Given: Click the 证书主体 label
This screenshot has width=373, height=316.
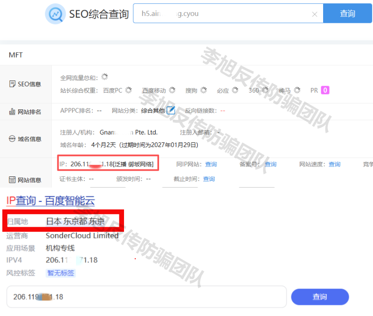Looking at the screenshot, I should pyautogui.click(x=72, y=179).
